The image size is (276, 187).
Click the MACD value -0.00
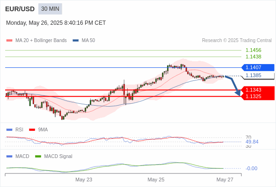pyautogui.click(x=251, y=168)
